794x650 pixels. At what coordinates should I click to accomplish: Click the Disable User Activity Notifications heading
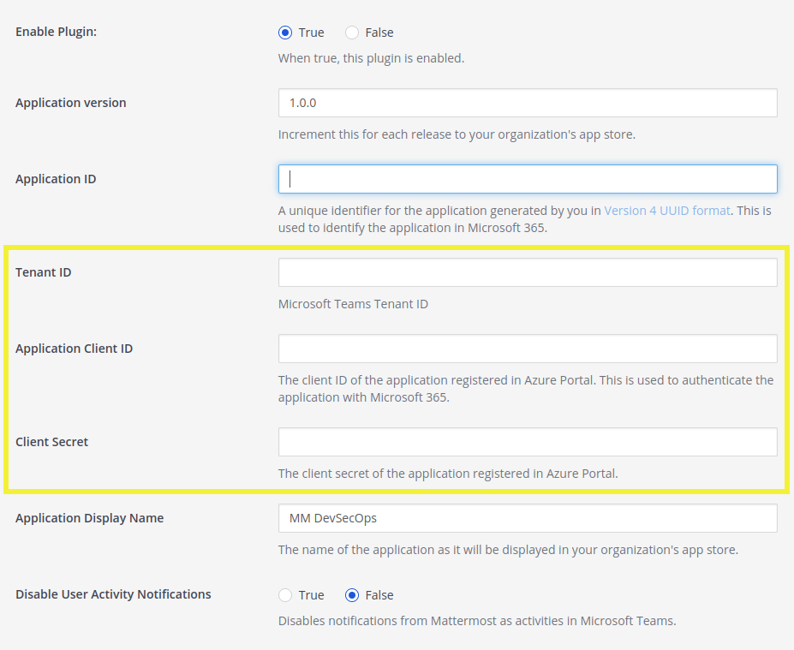[x=113, y=594]
